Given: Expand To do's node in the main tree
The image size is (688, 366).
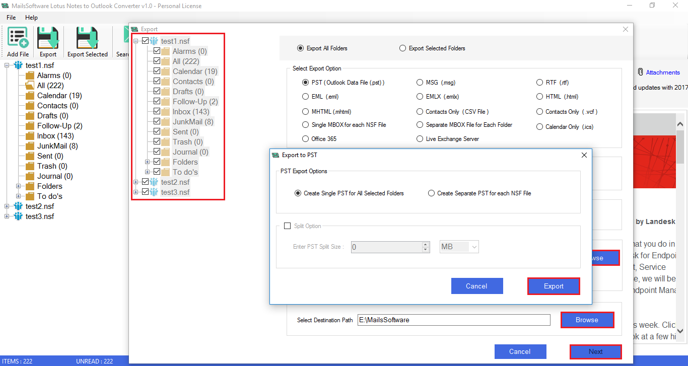Looking at the screenshot, I should (x=19, y=196).
